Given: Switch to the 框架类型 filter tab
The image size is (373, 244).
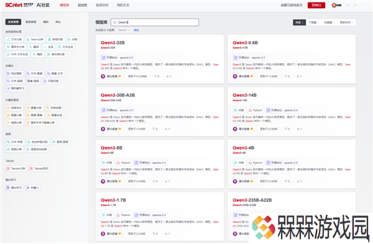Looking at the screenshot, I should [x=31, y=22].
